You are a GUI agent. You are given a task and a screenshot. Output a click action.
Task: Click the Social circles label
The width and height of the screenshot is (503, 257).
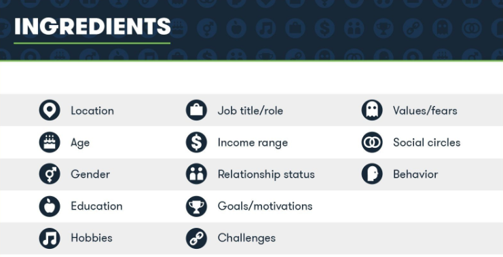(427, 142)
